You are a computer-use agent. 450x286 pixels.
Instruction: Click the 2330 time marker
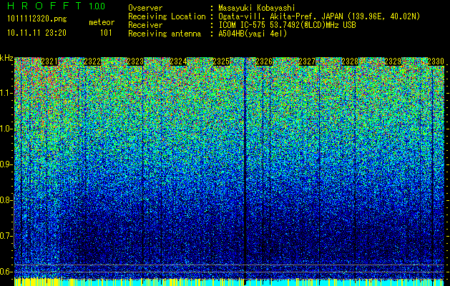pos(436,61)
